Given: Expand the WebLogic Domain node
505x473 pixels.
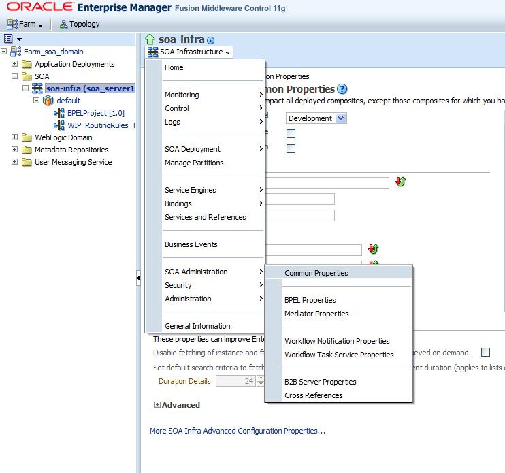Looking at the screenshot, I should point(14,137).
